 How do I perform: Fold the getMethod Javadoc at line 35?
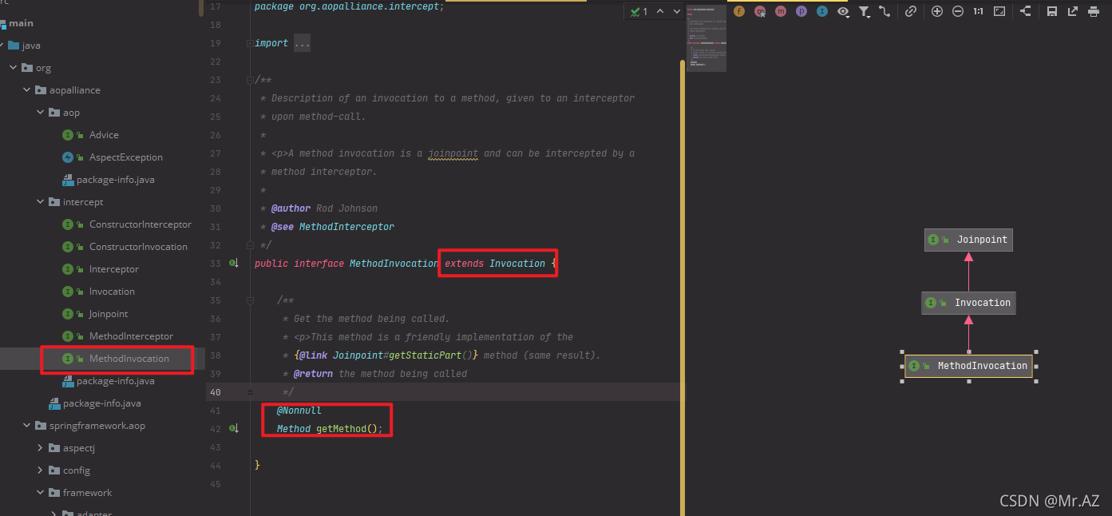coord(250,300)
